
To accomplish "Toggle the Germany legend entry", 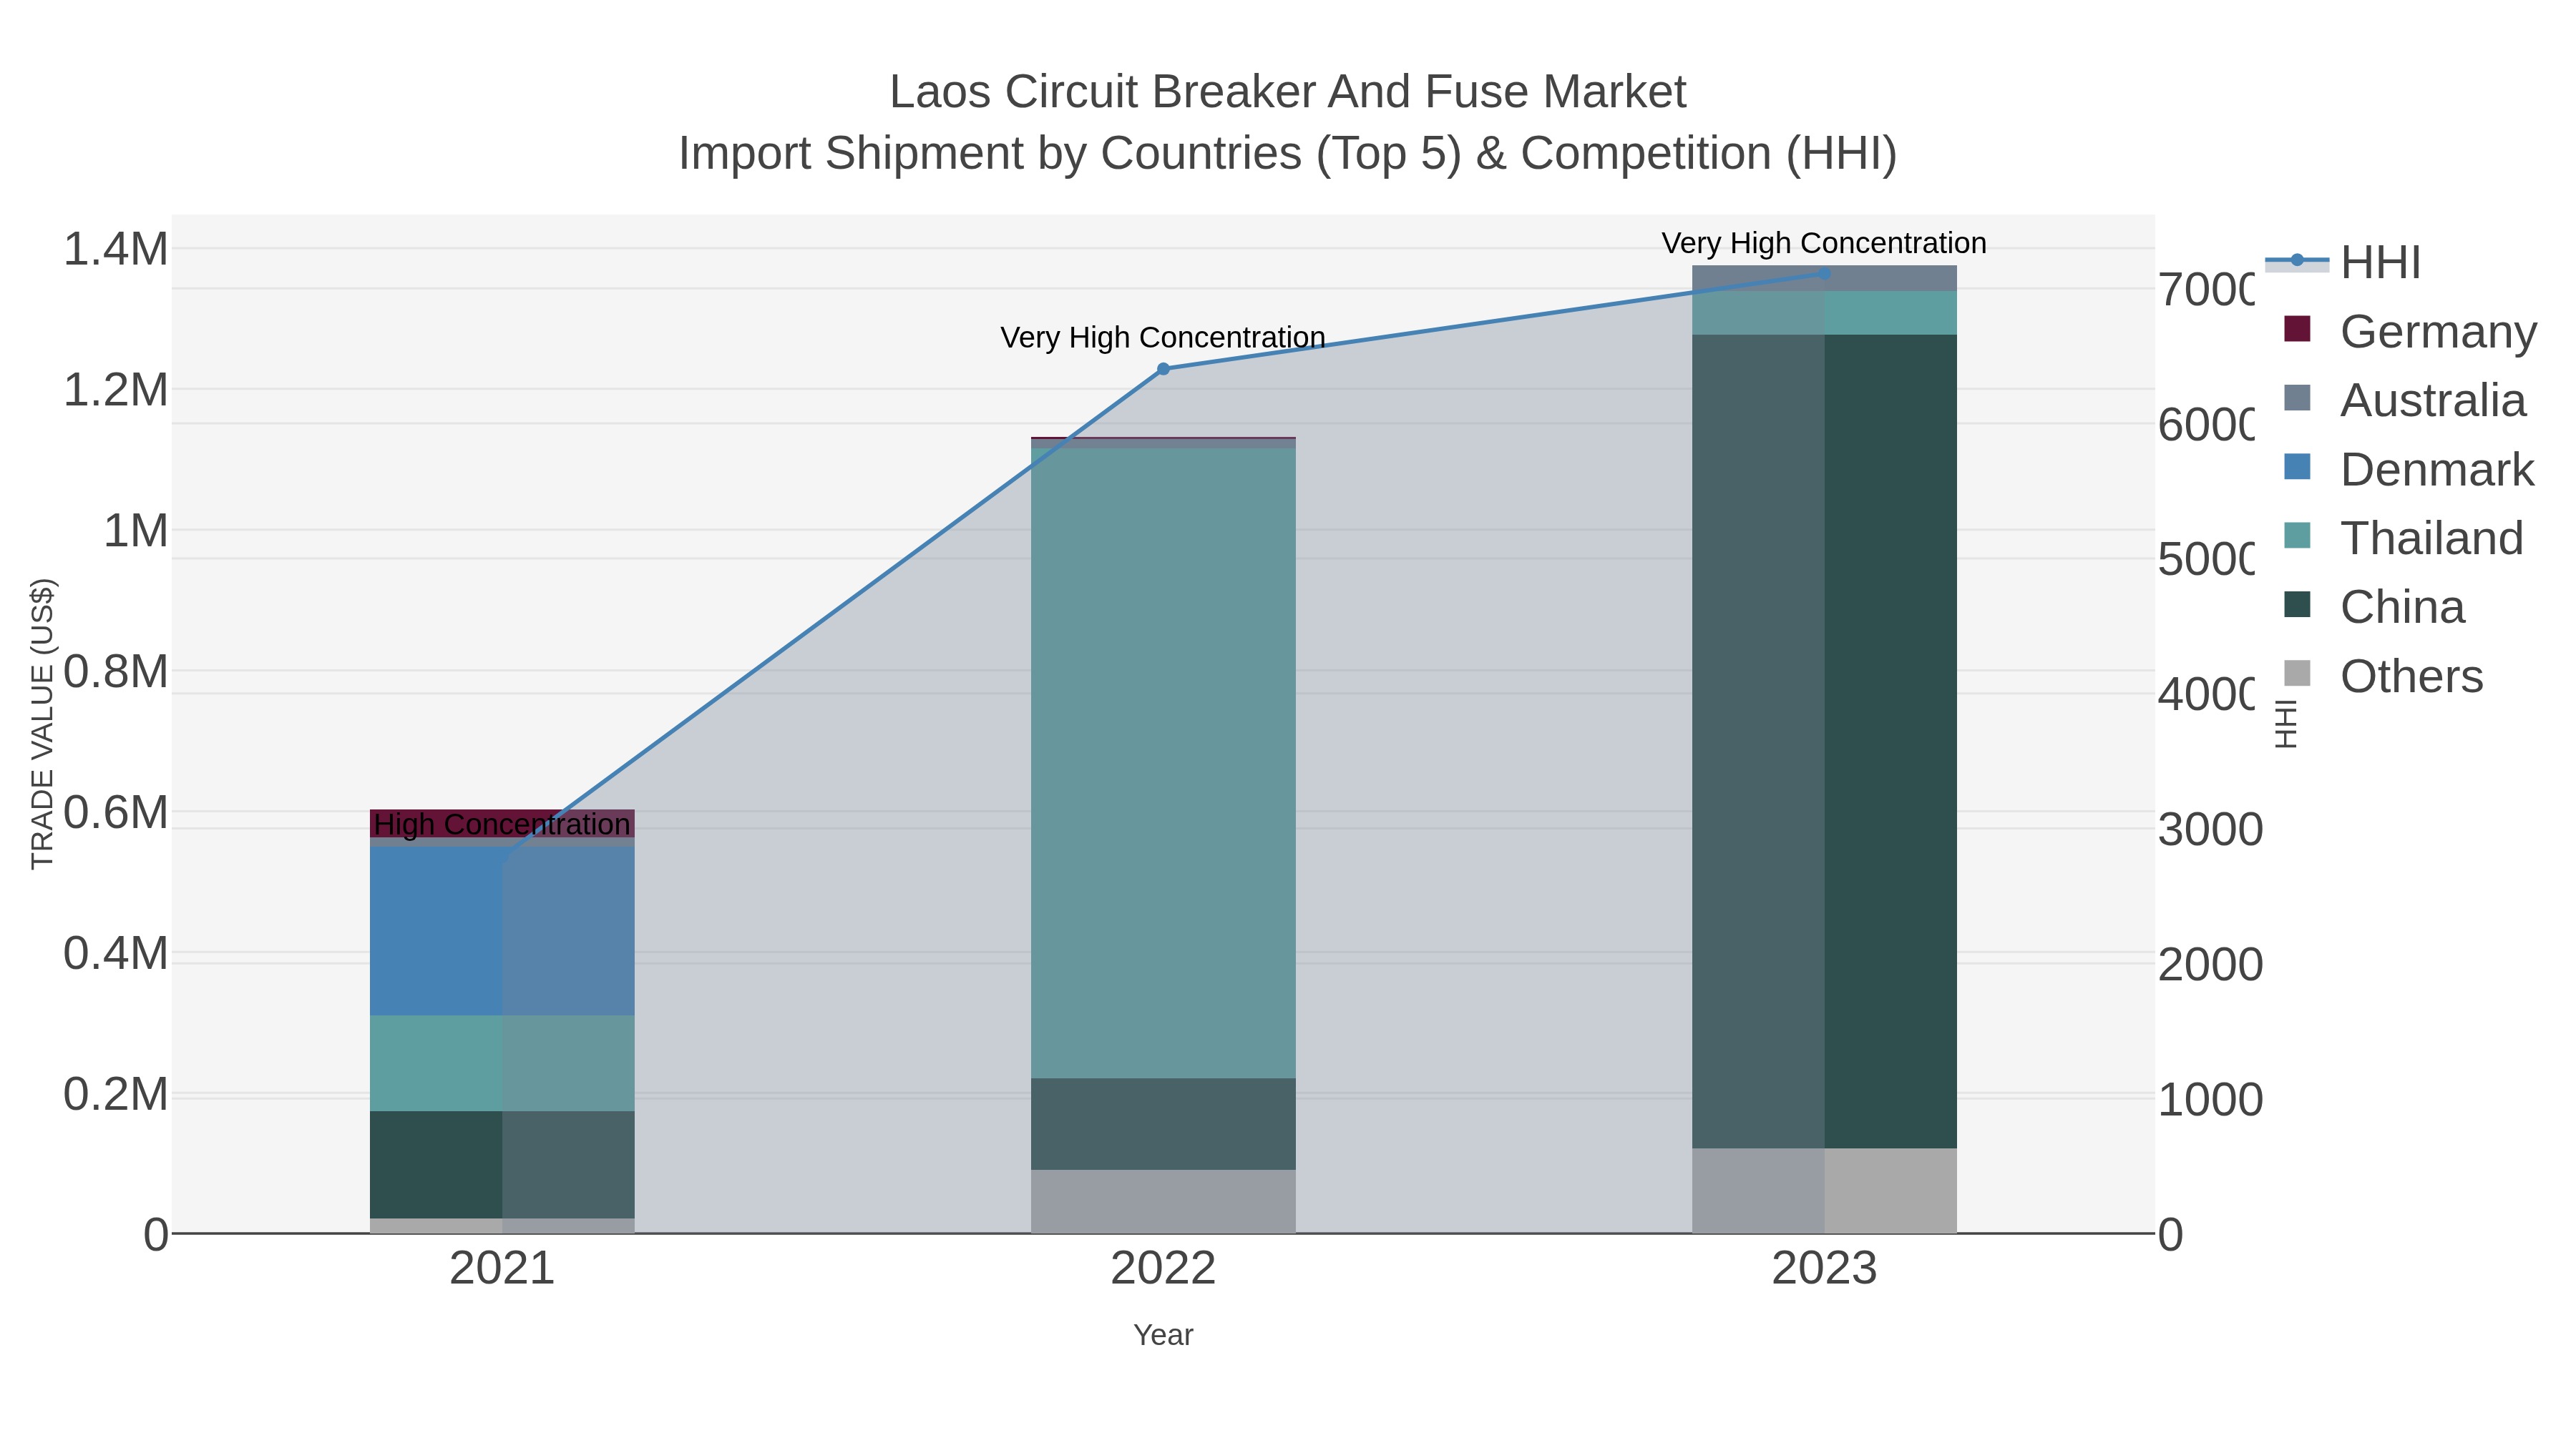I will click(2410, 331).
